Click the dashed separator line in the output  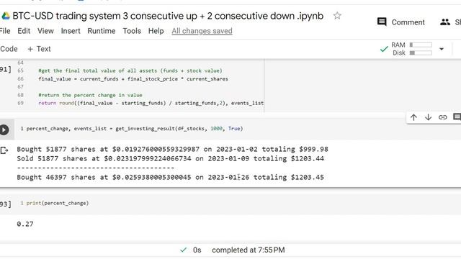(x=96, y=168)
